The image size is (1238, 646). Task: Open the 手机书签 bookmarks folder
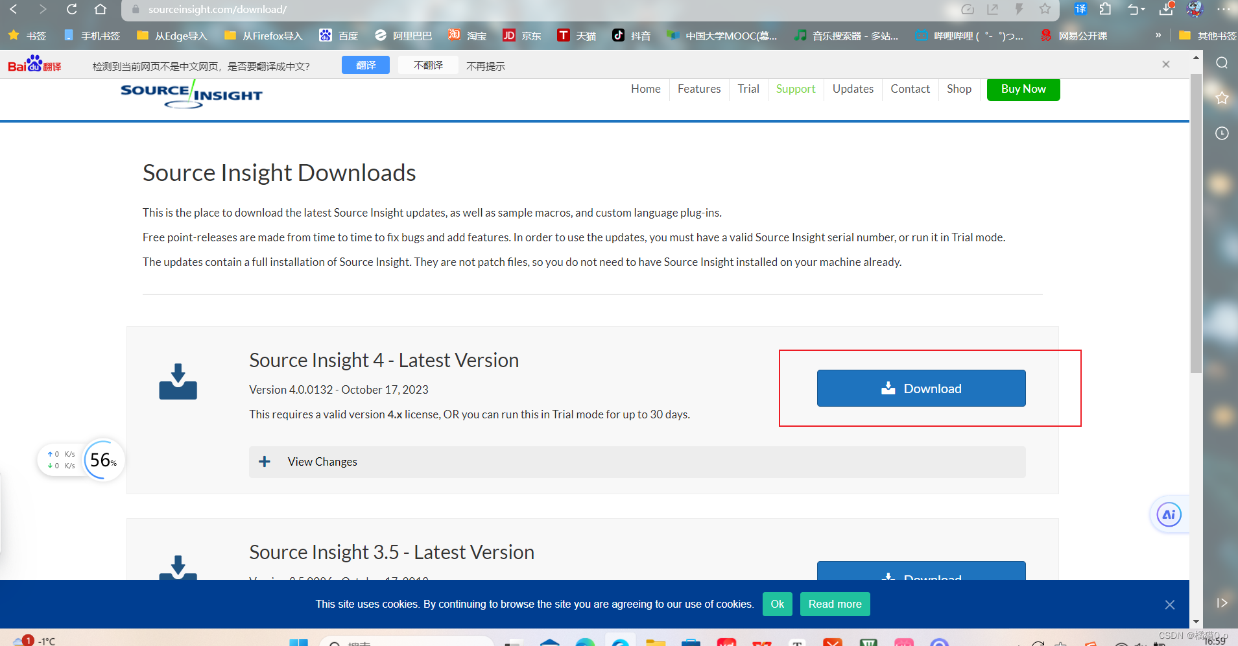click(91, 36)
